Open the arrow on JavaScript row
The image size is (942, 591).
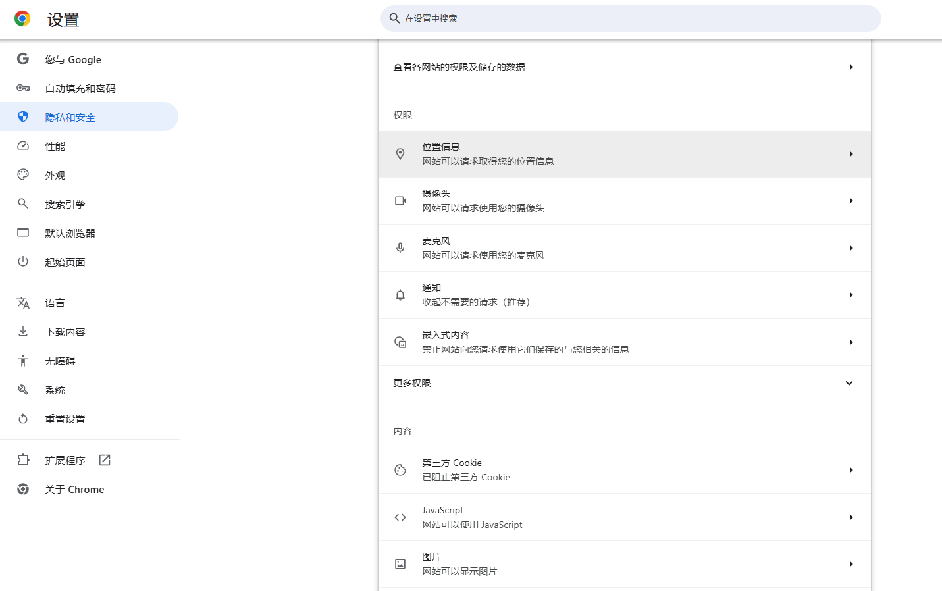click(851, 517)
